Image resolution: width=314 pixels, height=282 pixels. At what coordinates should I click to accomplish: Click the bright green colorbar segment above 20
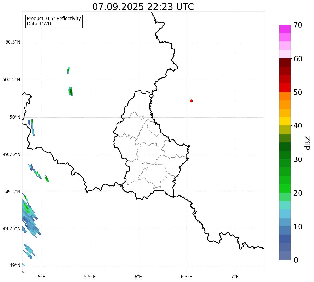coord(285,189)
